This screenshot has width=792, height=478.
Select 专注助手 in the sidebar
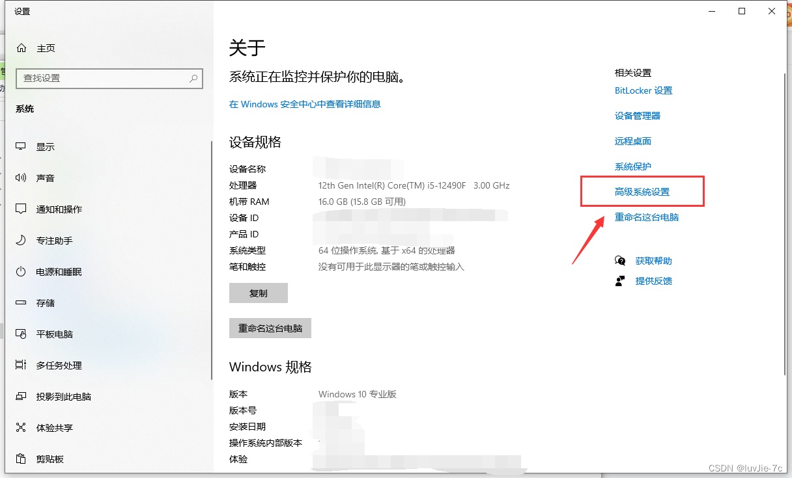pyautogui.click(x=55, y=240)
